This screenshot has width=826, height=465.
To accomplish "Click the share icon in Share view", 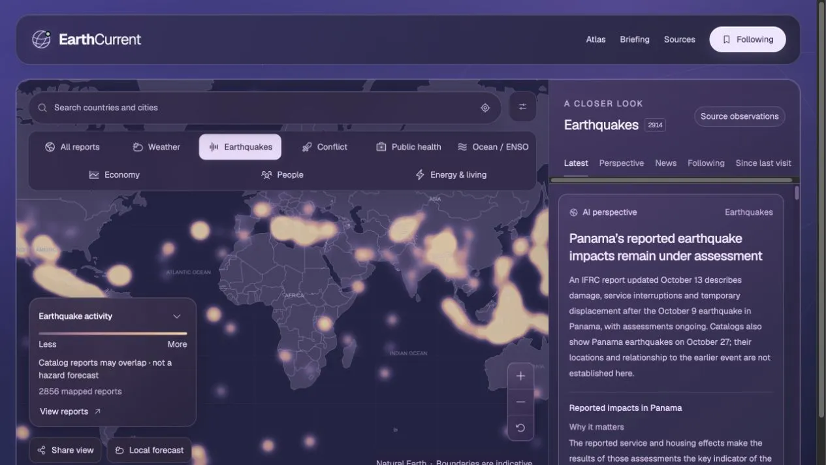I will (x=42, y=450).
